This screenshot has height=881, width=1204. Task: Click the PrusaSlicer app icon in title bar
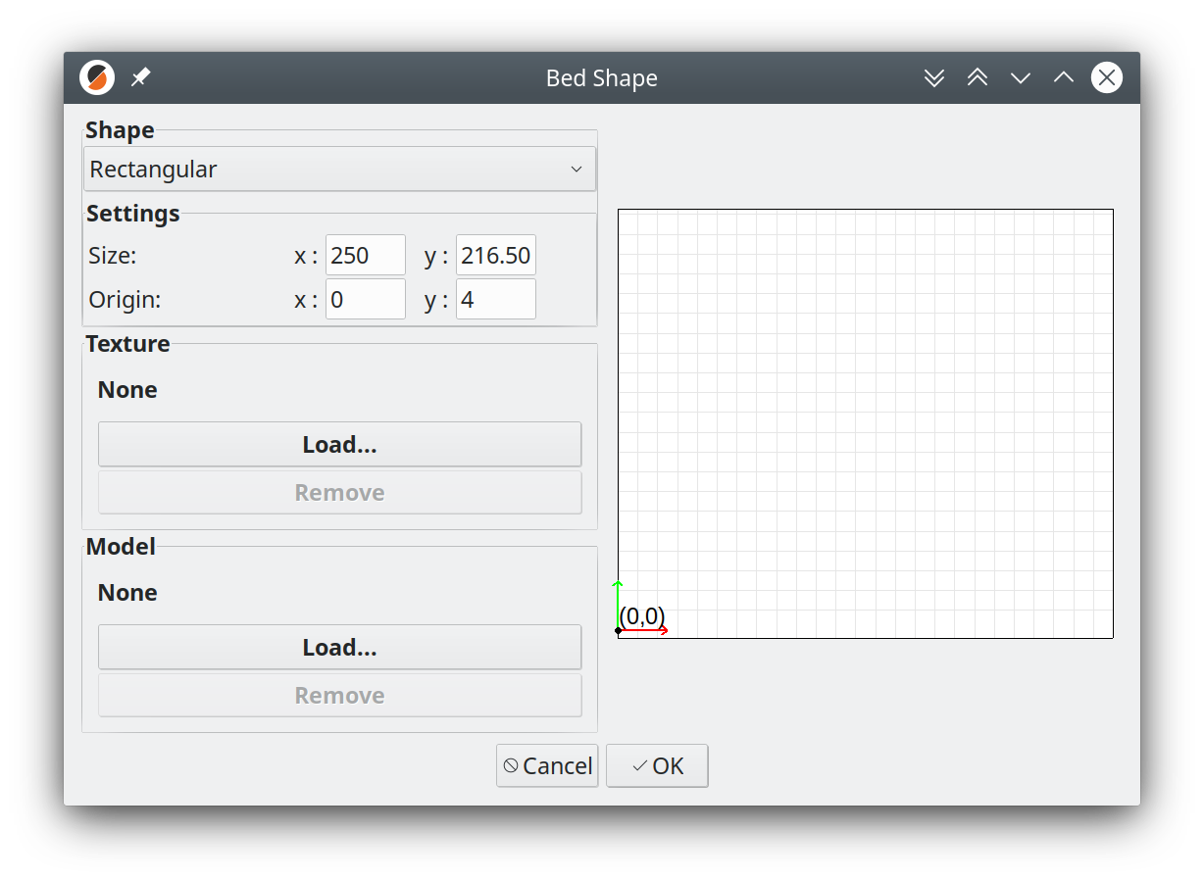(x=97, y=77)
